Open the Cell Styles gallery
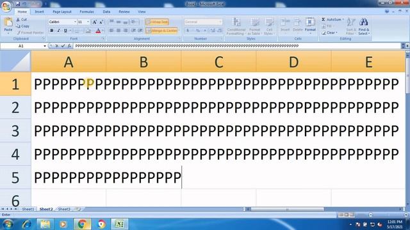 269,26
